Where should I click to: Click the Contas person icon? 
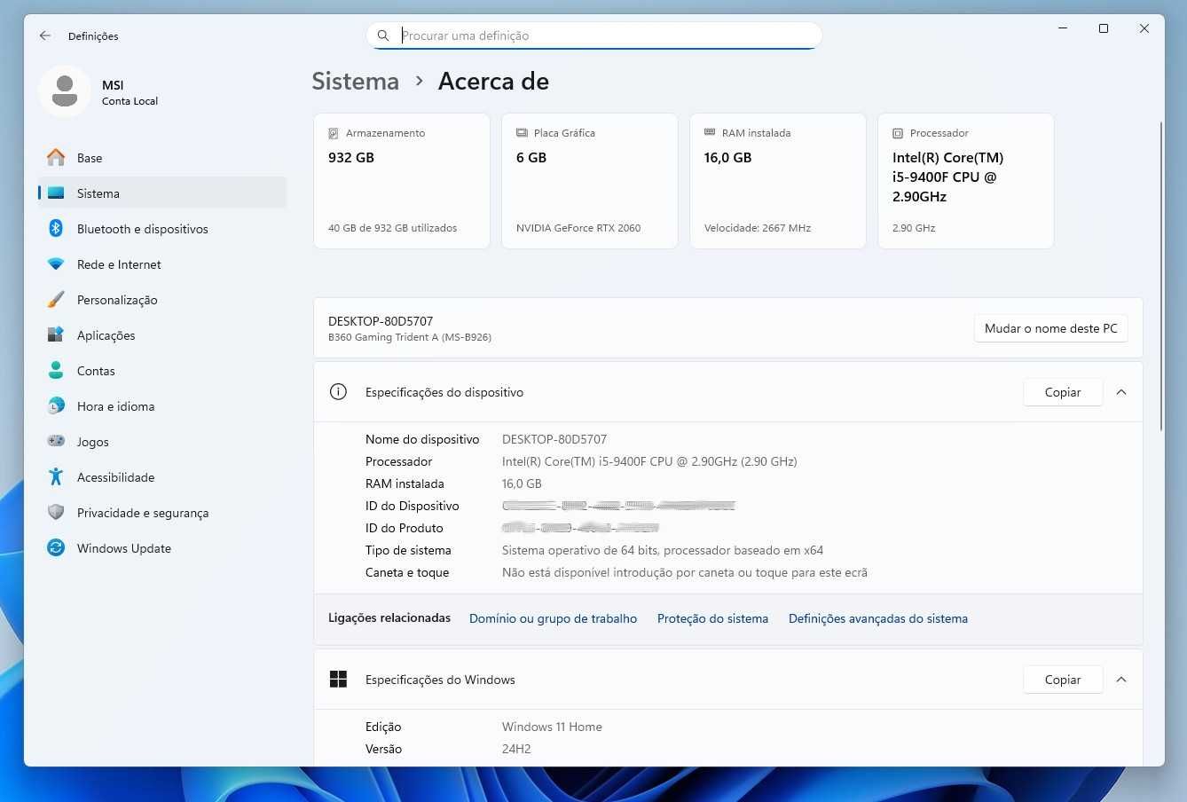(56, 371)
